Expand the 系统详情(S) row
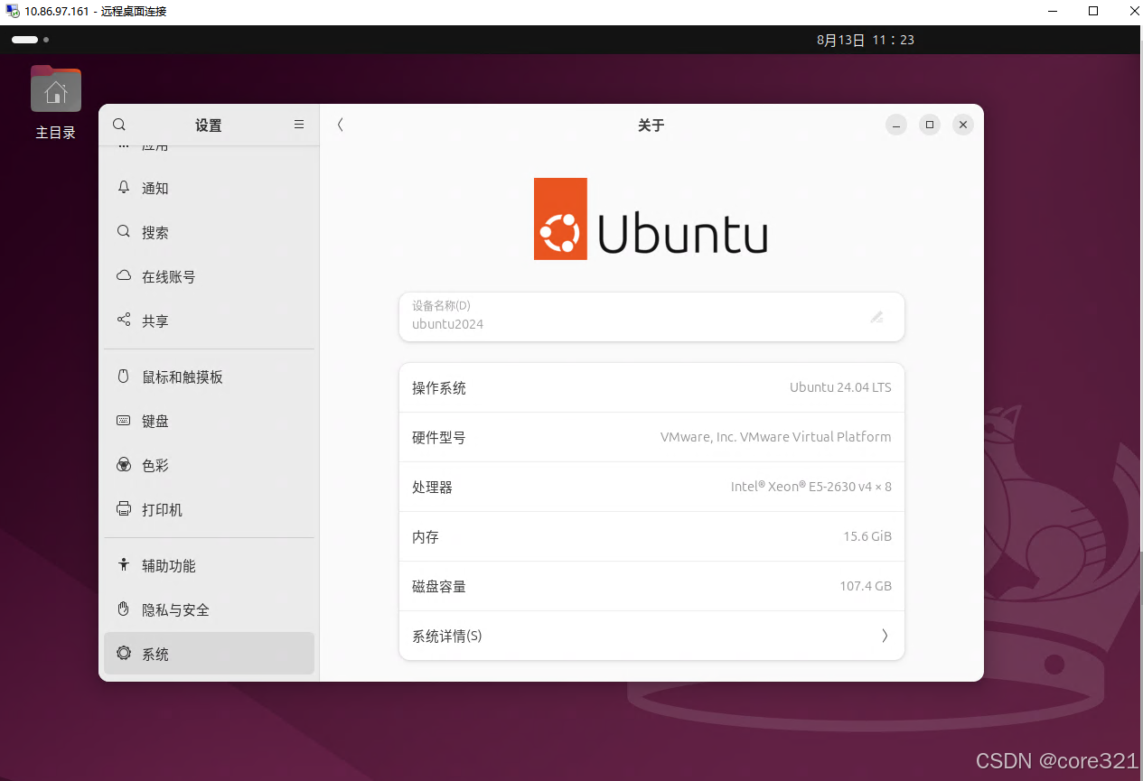This screenshot has height=781, width=1143. (651, 636)
